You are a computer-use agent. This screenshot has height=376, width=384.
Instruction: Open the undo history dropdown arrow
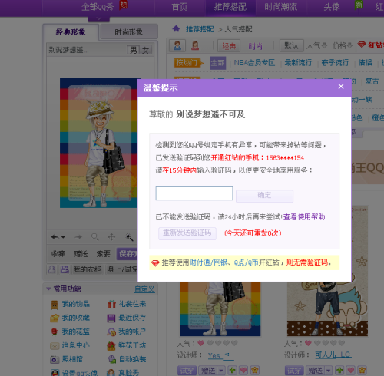point(63,237)
